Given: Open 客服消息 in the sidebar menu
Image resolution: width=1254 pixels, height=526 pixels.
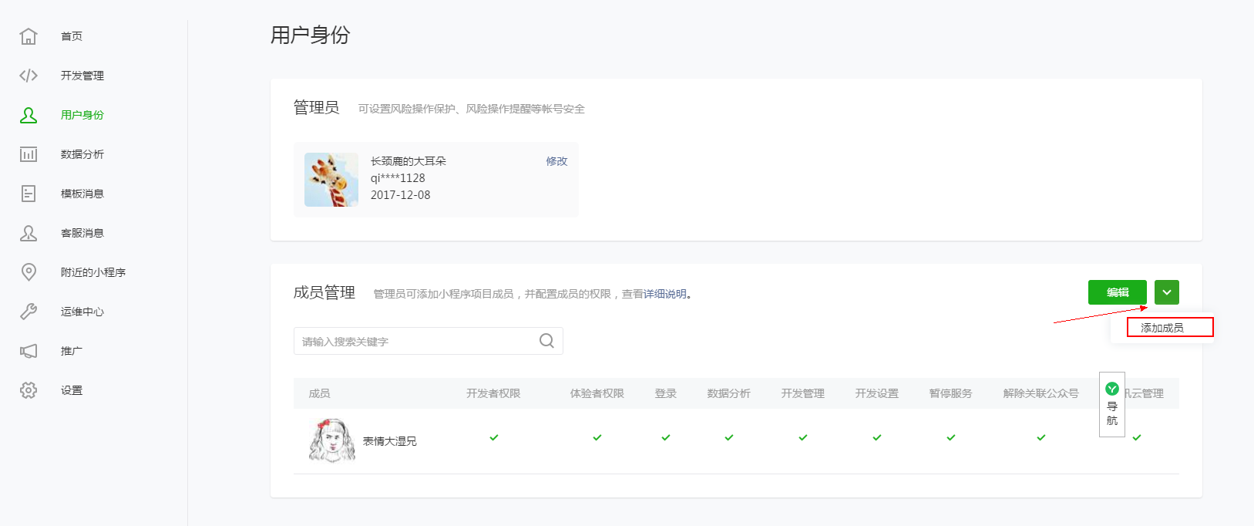Looking at the screenshot, I should [x=82, y=233].
